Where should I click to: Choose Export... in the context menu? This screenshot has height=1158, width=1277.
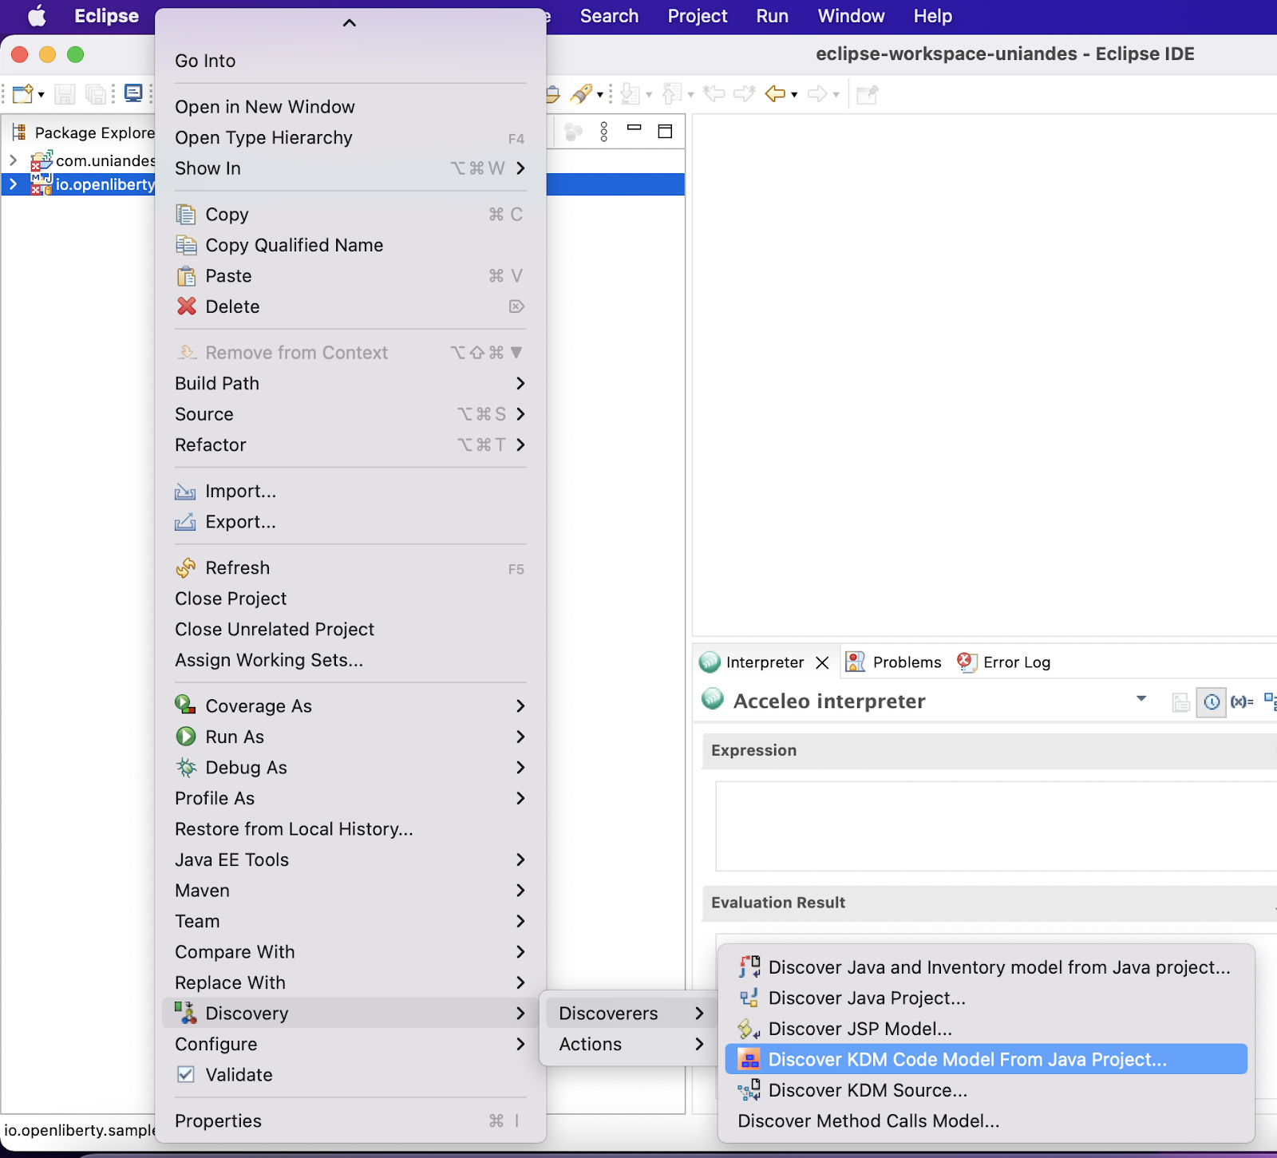[x=350, y=522]
